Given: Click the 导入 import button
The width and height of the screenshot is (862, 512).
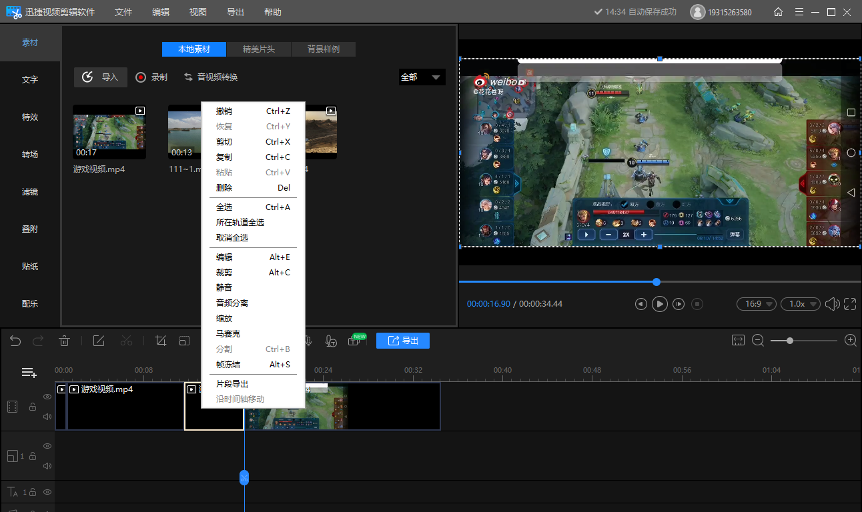Looking at the screenshot, I should click(x=101, y=77).
